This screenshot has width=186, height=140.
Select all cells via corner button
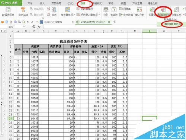pyautogui.click(x=10, y=31)
